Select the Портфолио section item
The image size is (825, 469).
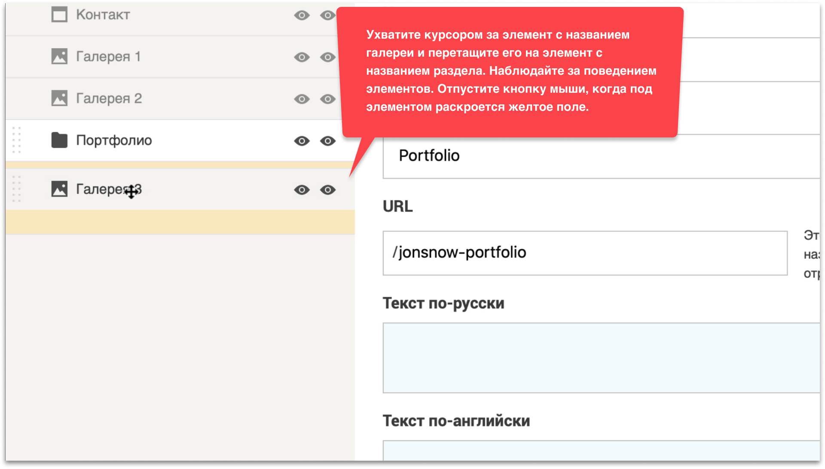pos(114,140)
